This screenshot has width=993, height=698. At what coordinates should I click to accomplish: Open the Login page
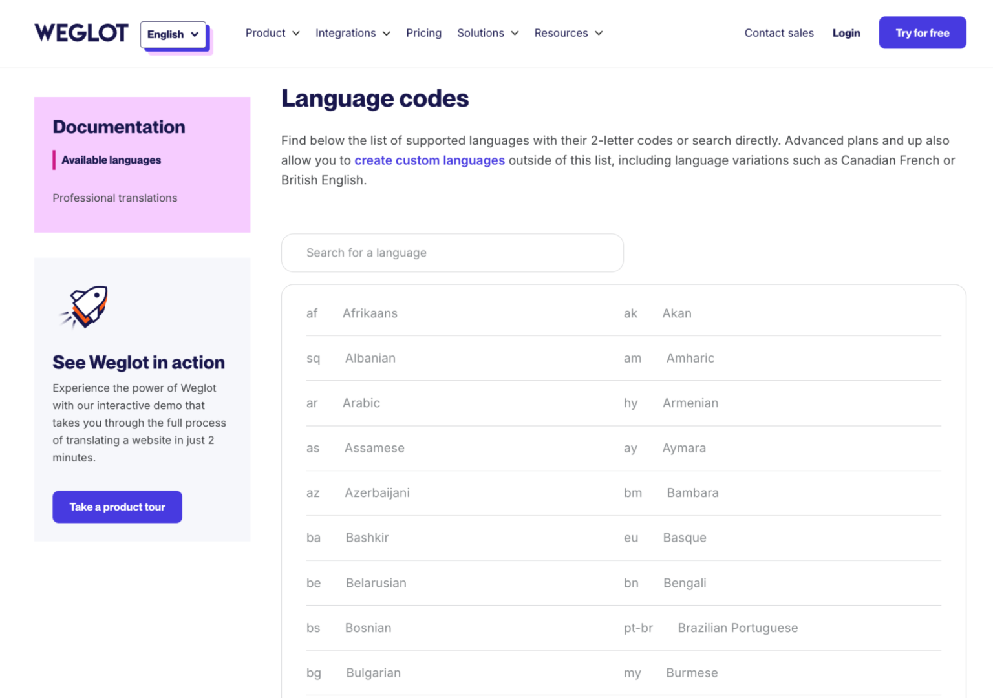pos(846,33)
